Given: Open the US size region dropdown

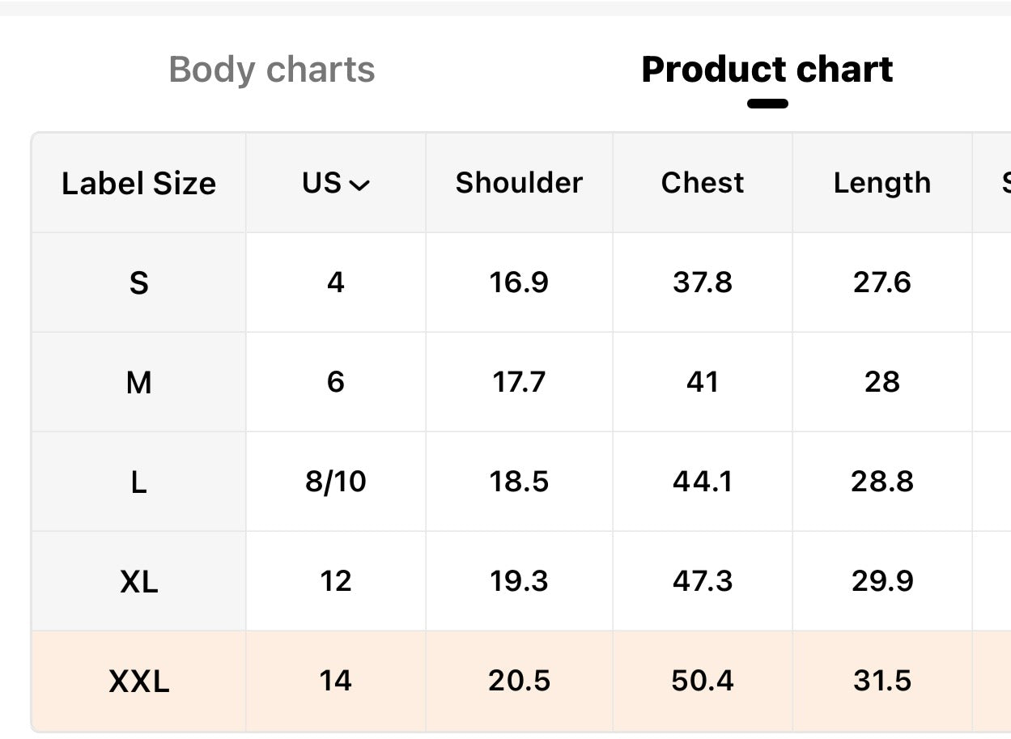Looking at the screenshot, I should click(x=336, y=183).
